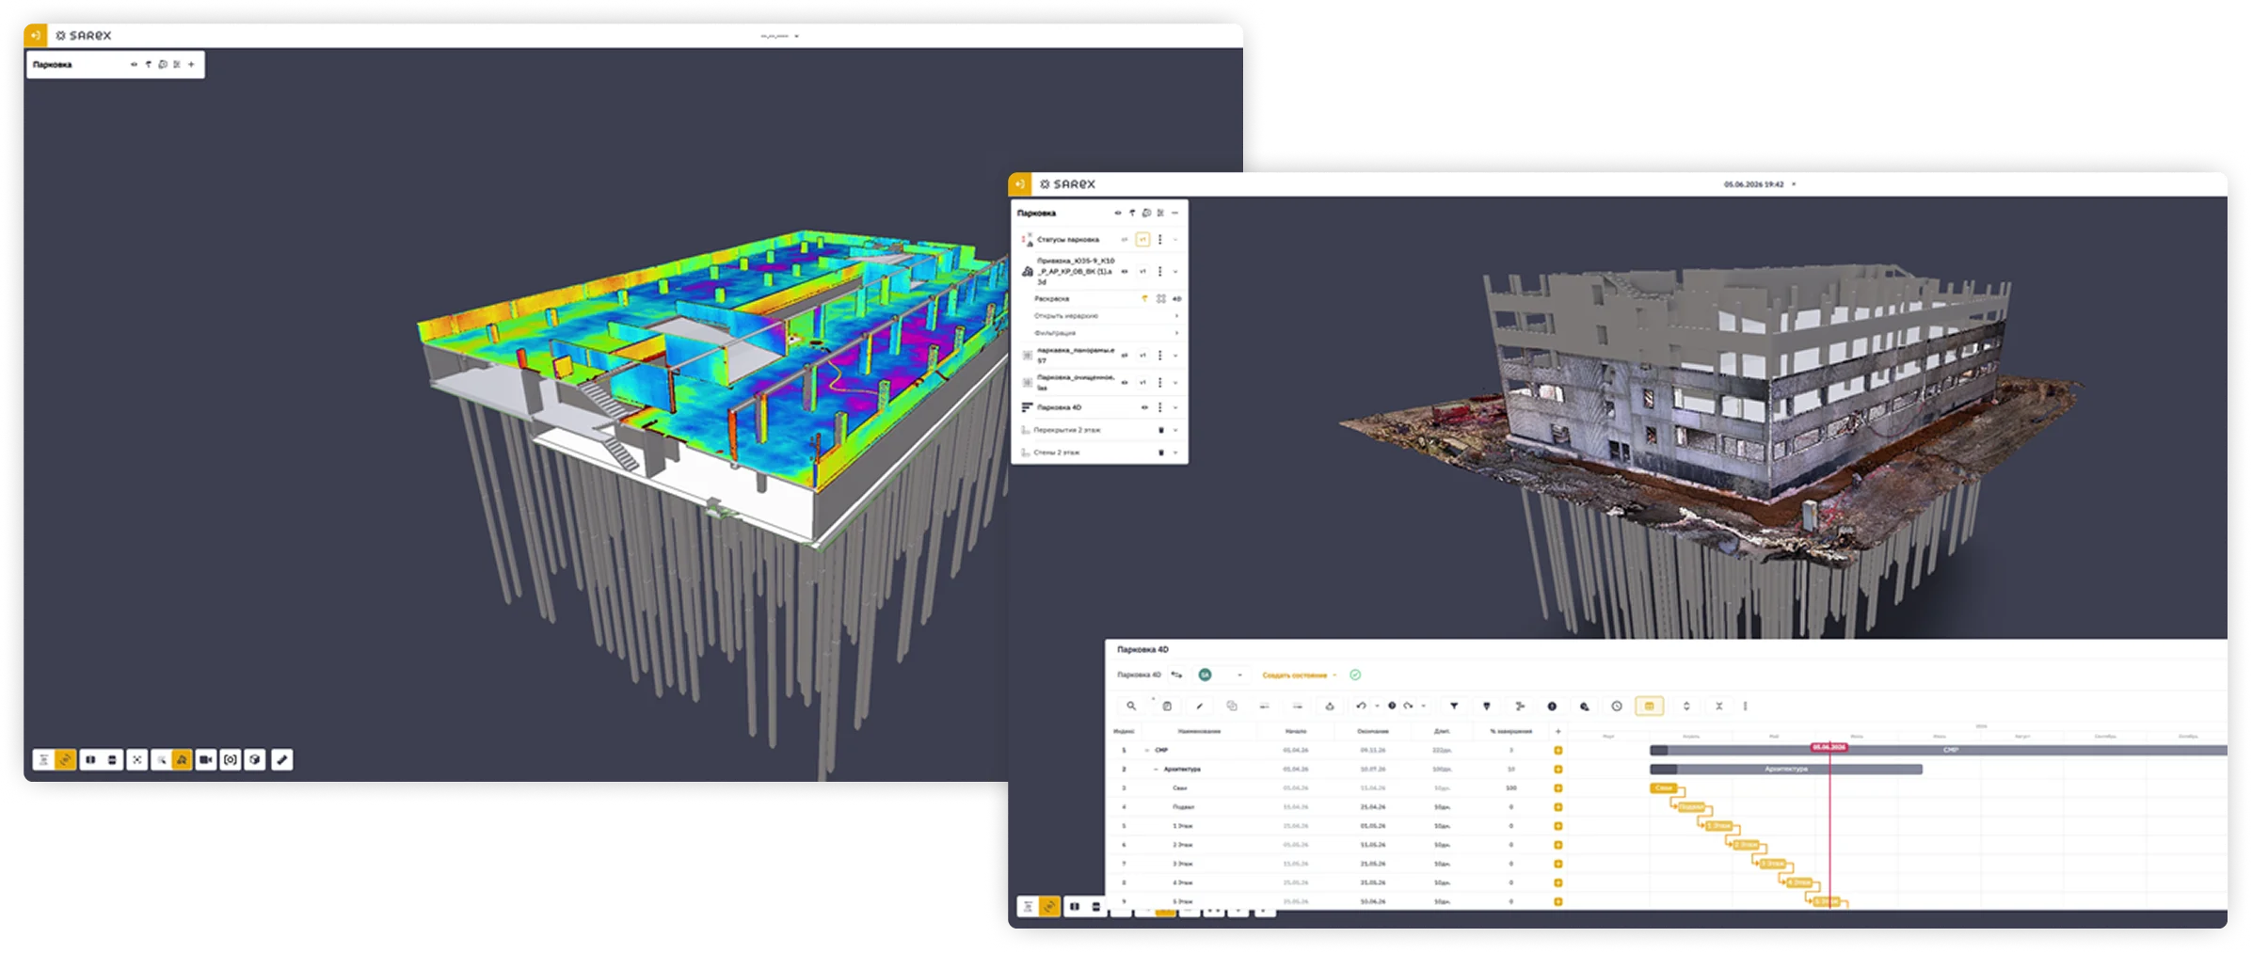Image resolution: width=2252 pixels, height=953 pixels.
Task: Click yellow plus button on Сваи row
Action: (1558, 788)
